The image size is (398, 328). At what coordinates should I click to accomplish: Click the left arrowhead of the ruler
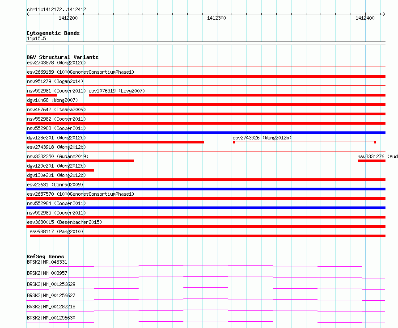[x=28, y=14]
